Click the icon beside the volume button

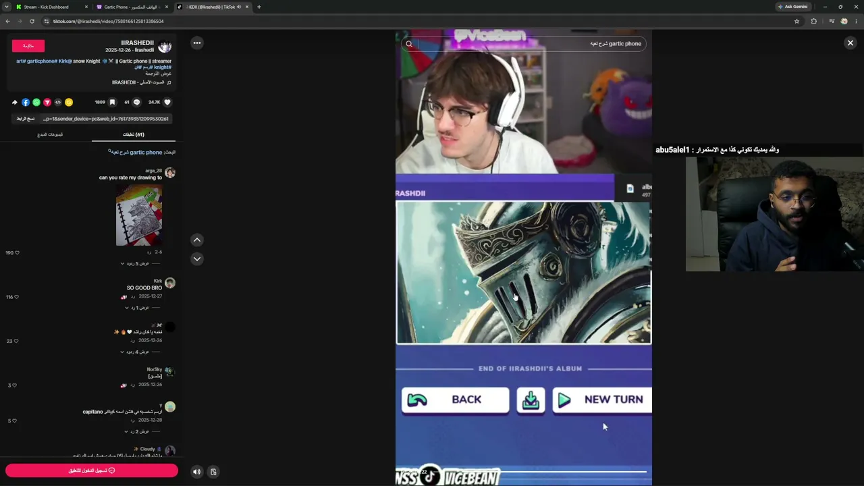pyautogui.click(x=213, y=472)
